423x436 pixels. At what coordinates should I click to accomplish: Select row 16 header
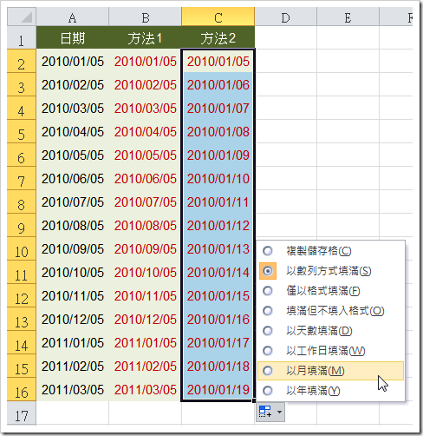(x=22, y=389)
